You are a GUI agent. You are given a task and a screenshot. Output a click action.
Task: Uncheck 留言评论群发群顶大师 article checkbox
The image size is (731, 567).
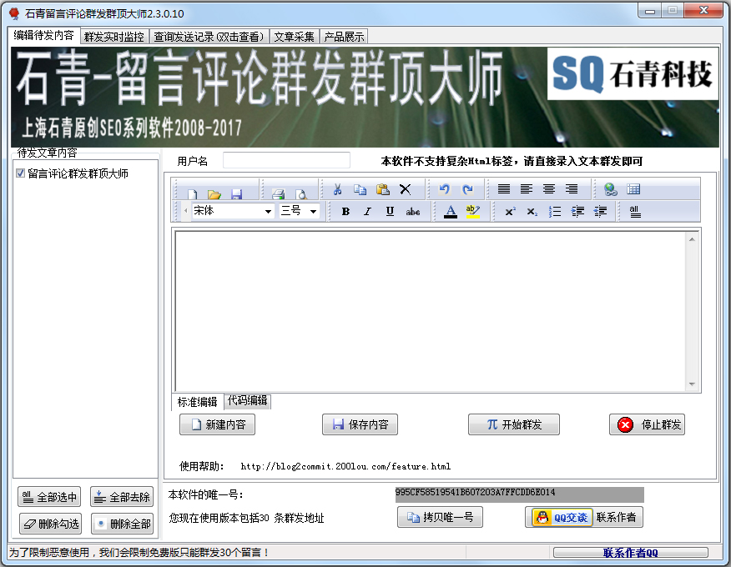21,173
